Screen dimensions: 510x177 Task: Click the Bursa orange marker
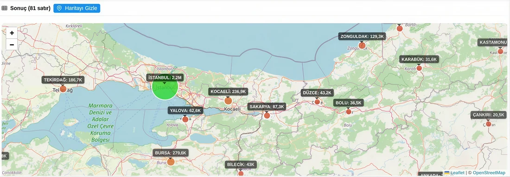click(171, 162)
